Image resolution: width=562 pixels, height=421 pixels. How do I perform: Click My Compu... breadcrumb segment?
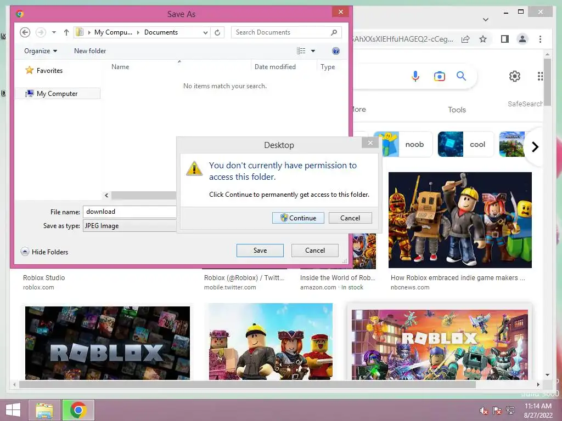(113, 32)
